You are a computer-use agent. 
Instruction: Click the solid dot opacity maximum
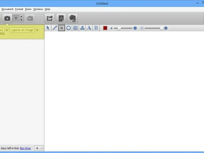point(166,28)
